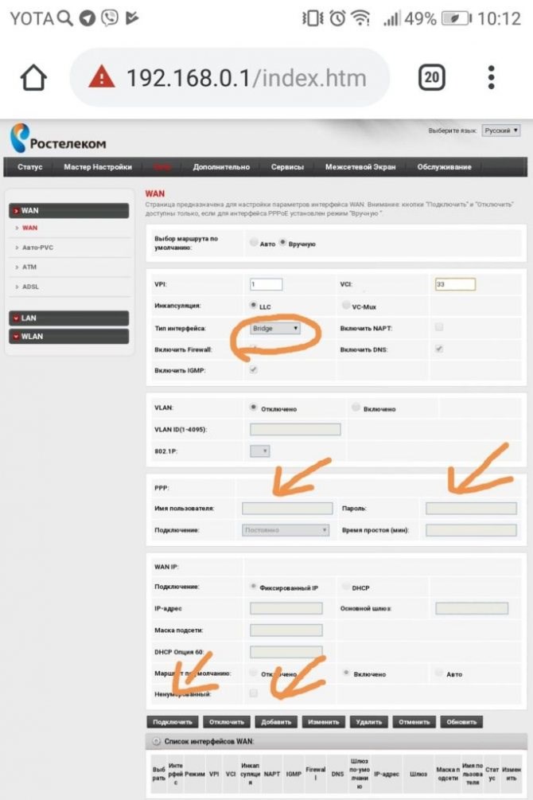
Task: Tap the Wi-Fi icon in the status bar
Action: (x=360, y=18)
